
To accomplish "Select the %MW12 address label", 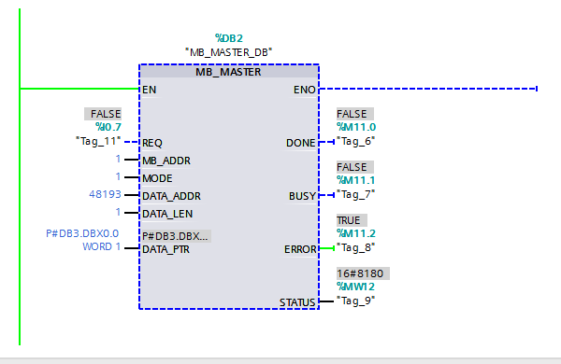I will tap(355, 287).
